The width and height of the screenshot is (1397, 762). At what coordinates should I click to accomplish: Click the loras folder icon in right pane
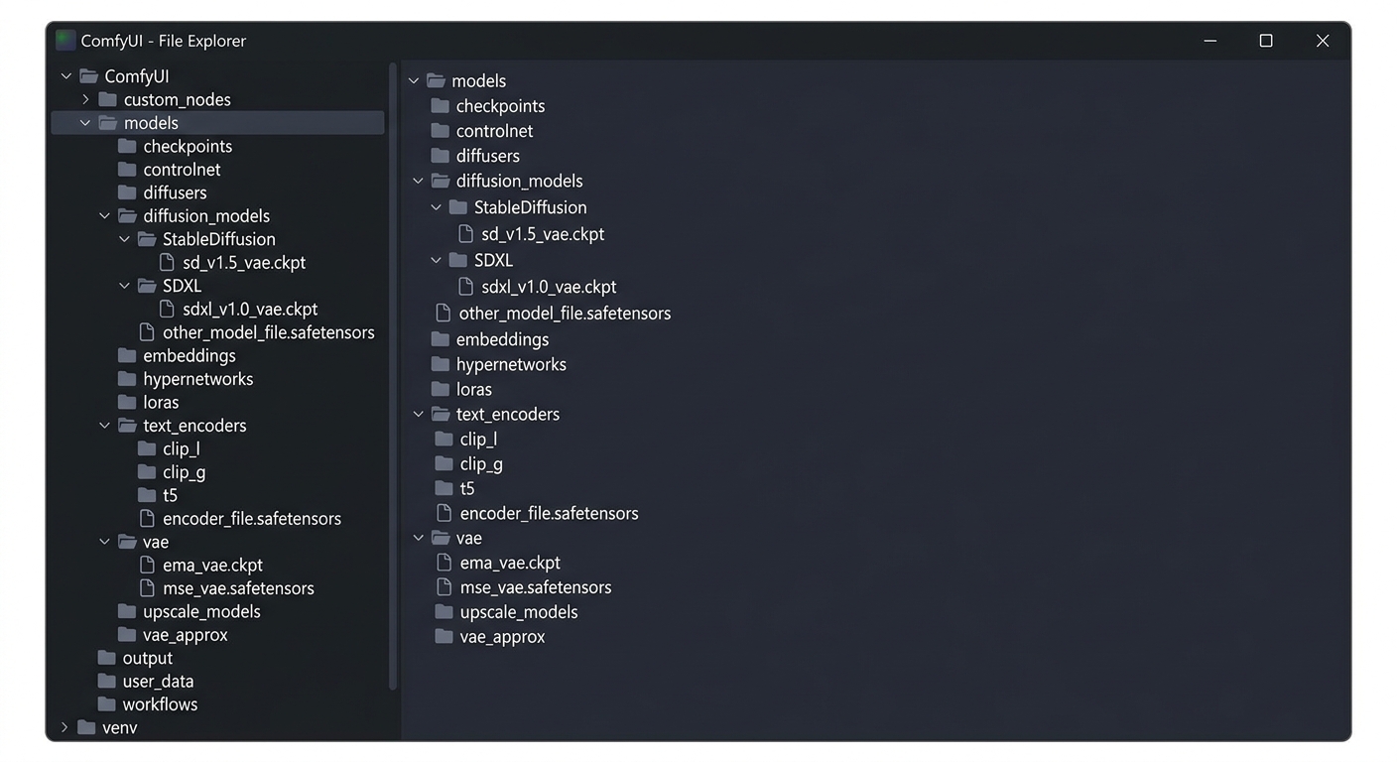click(x=441, y=389)
